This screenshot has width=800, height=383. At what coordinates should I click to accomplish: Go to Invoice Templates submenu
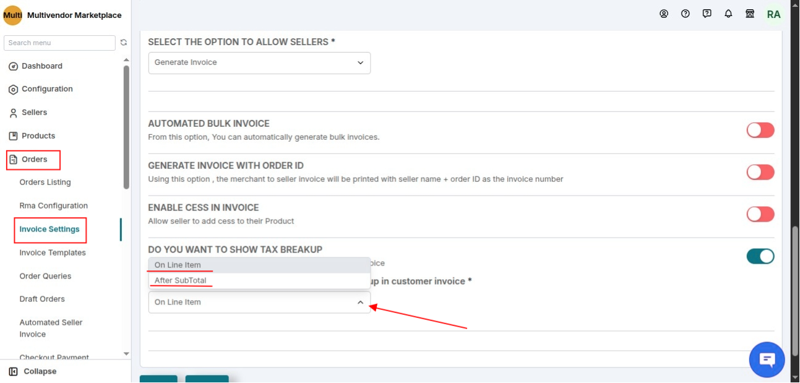(x=53, y=253)
